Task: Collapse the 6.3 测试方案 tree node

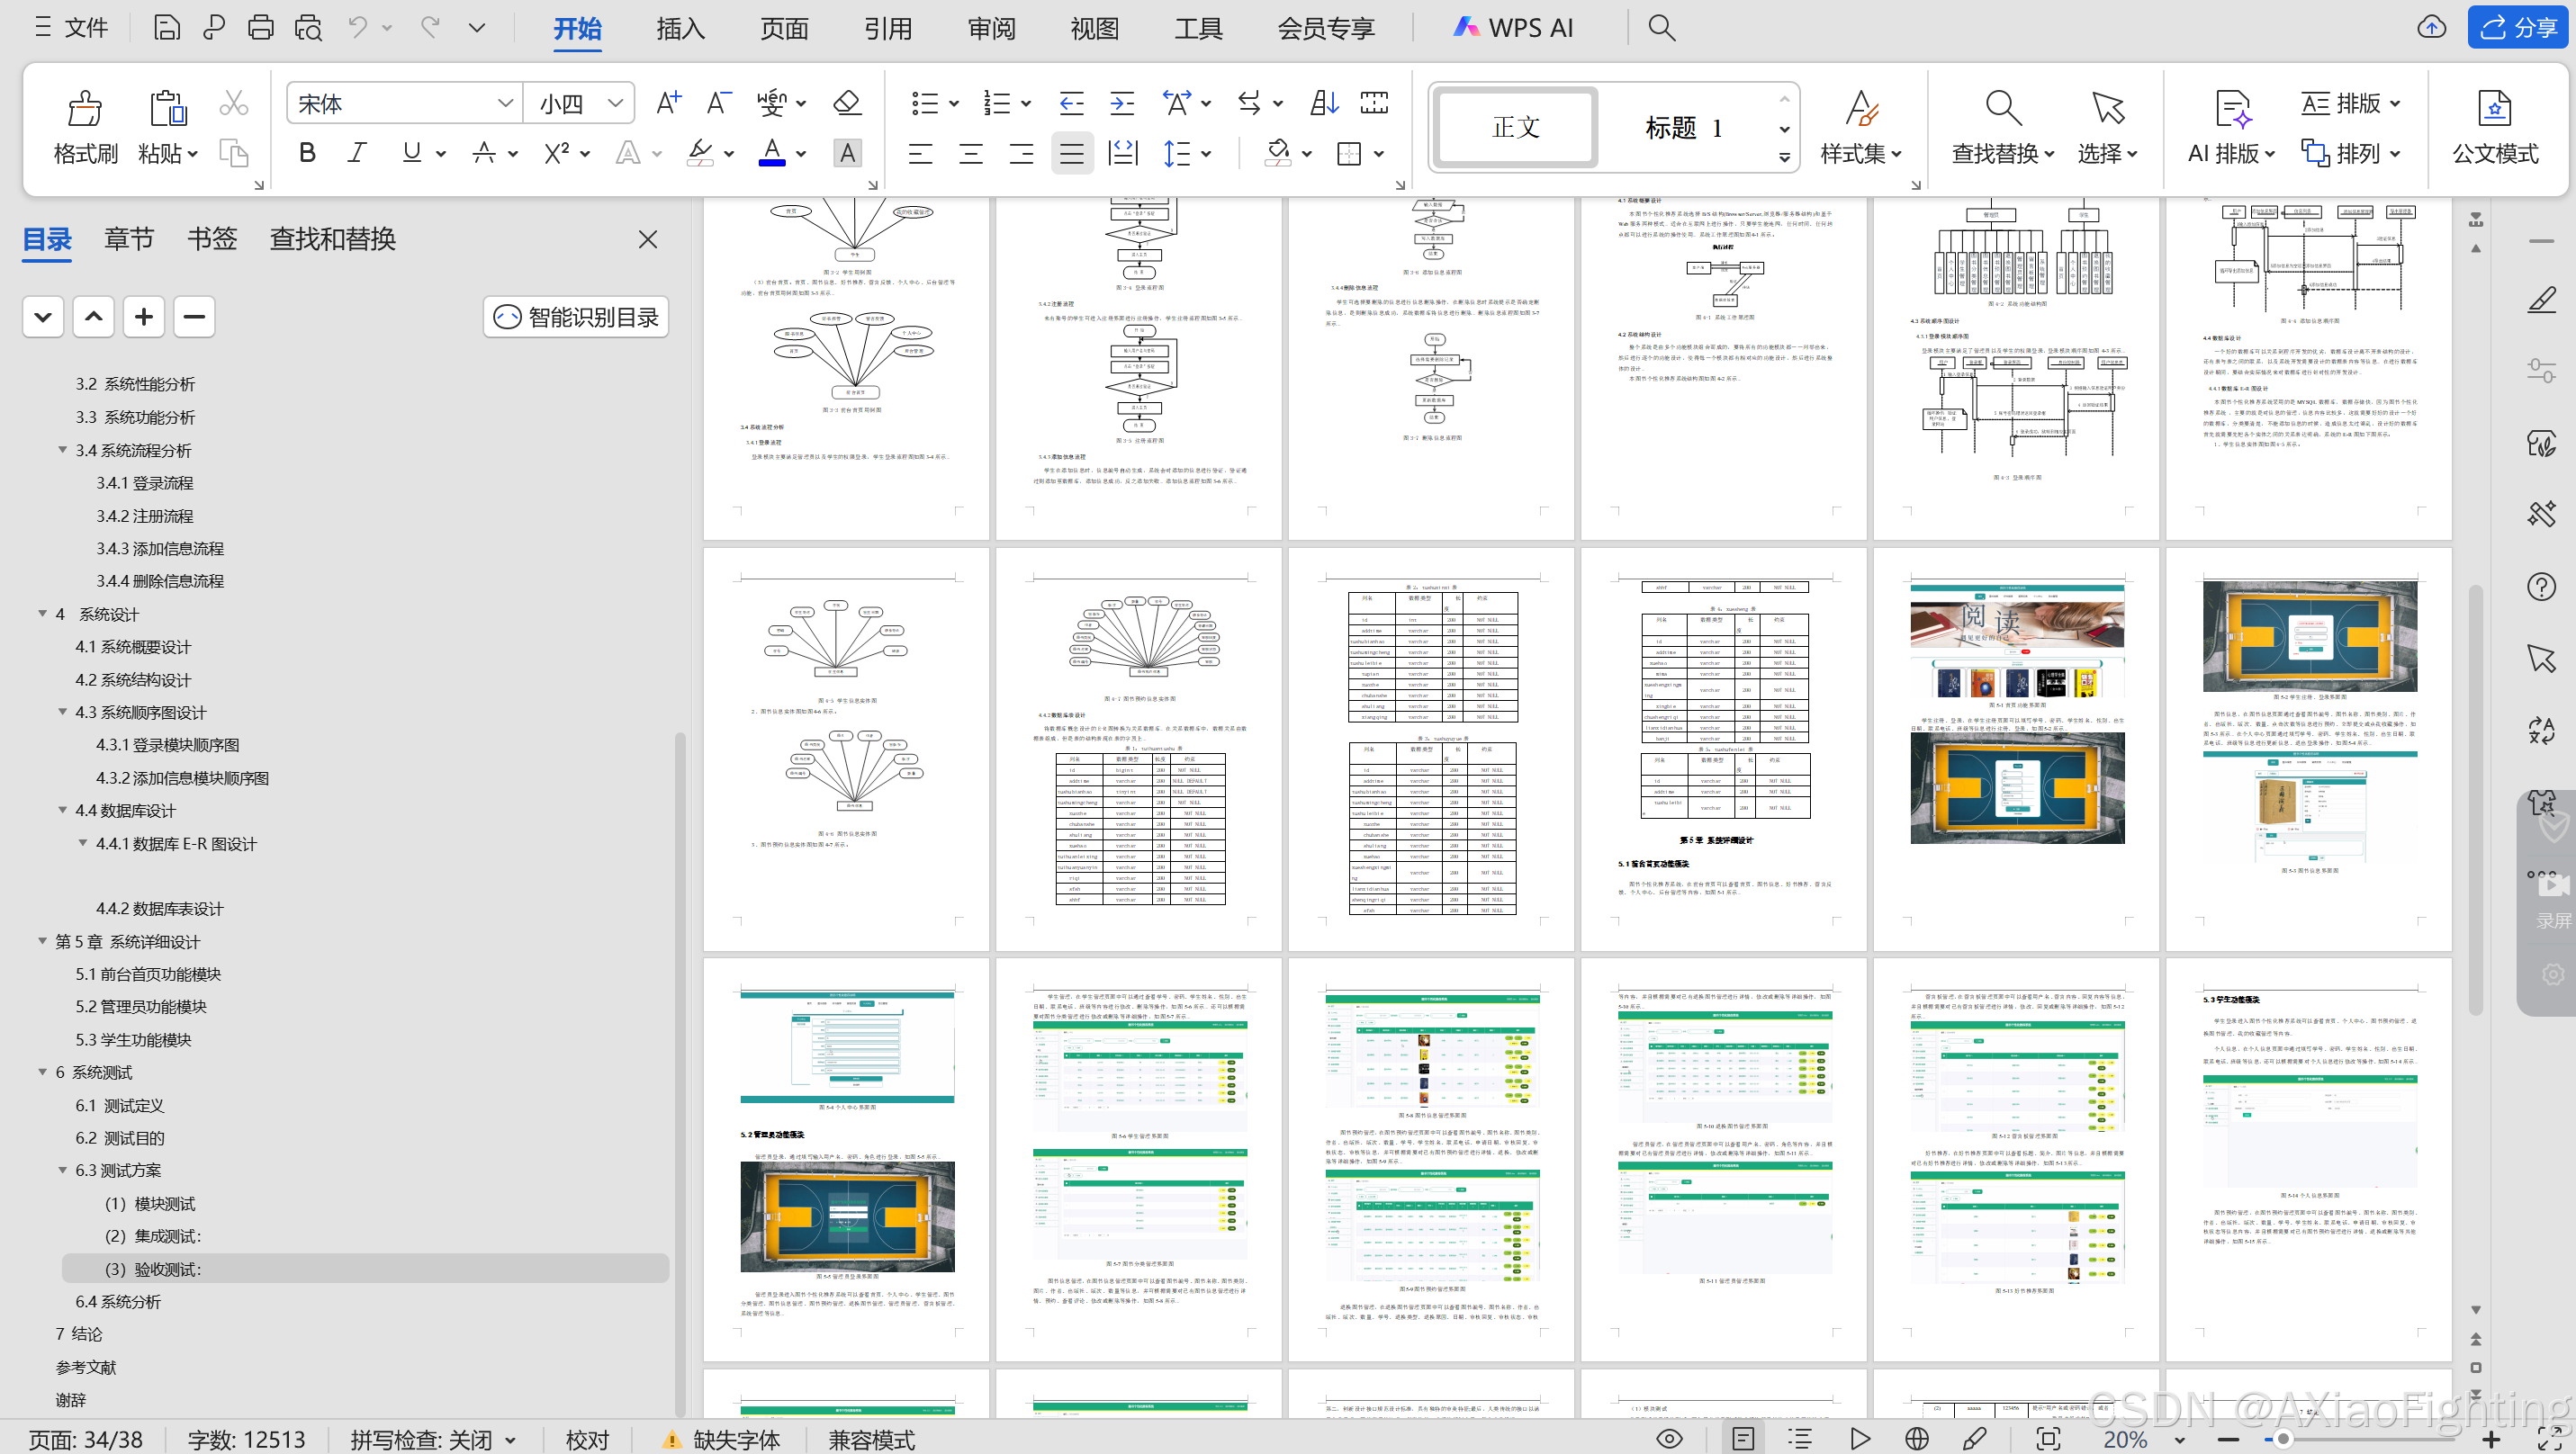Action: (x=63, y=1171)
